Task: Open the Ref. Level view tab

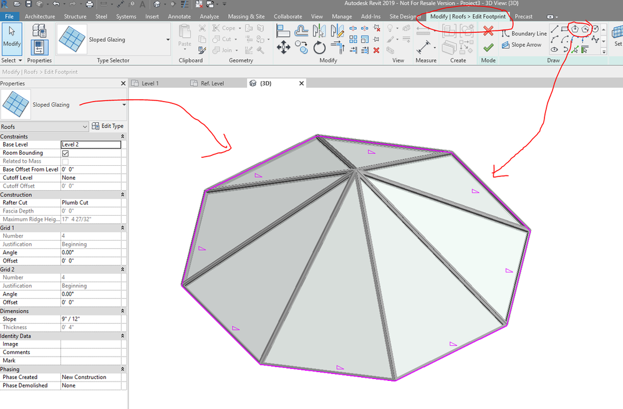Action: pos(212,84)
